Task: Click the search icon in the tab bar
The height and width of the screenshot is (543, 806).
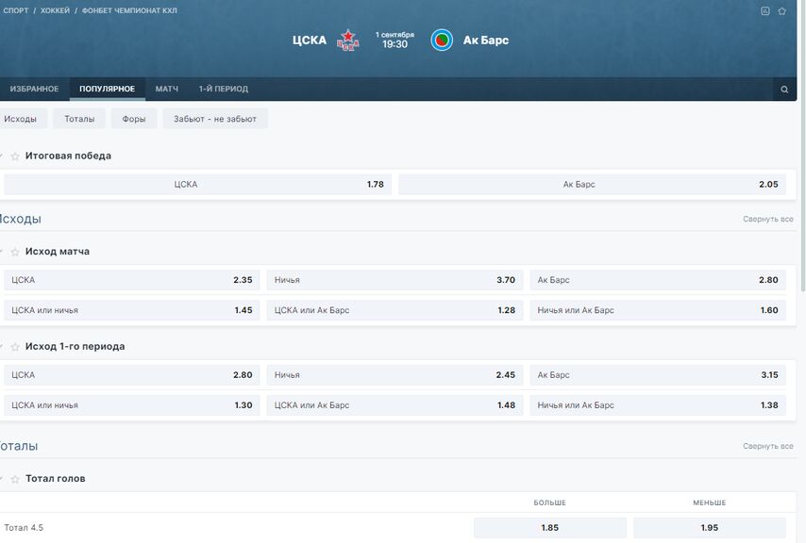Action: tap(784, 90)
